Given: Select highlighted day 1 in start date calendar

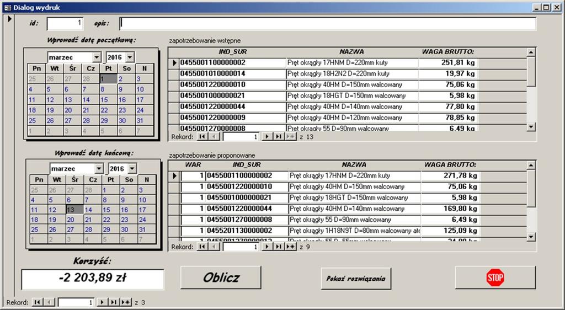Looking at the screenshot, I should 109,79.
